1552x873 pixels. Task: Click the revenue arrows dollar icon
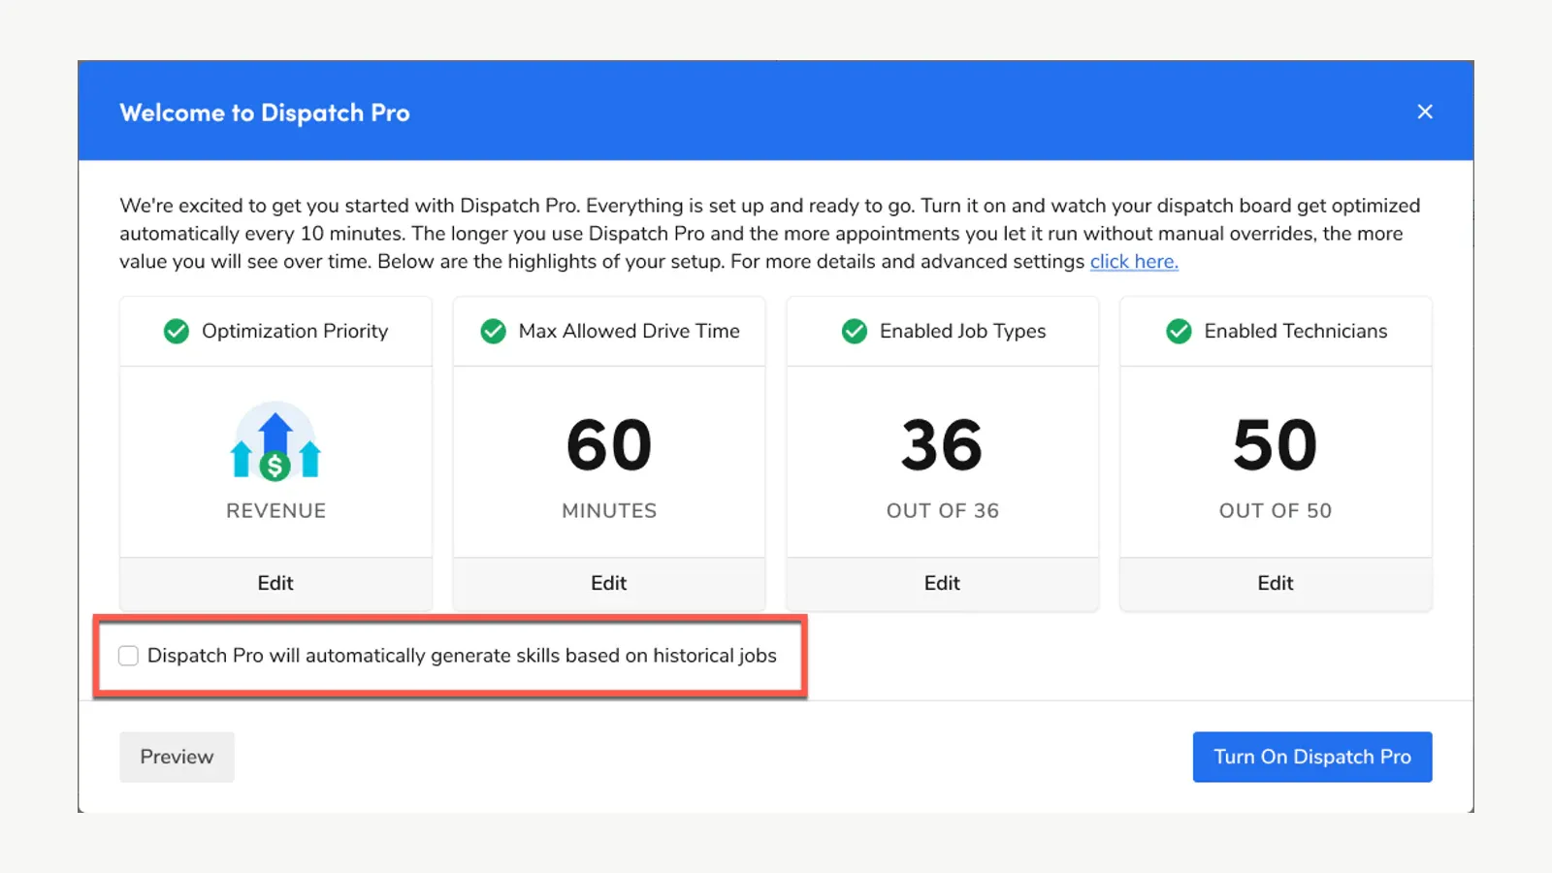point(275,442)
